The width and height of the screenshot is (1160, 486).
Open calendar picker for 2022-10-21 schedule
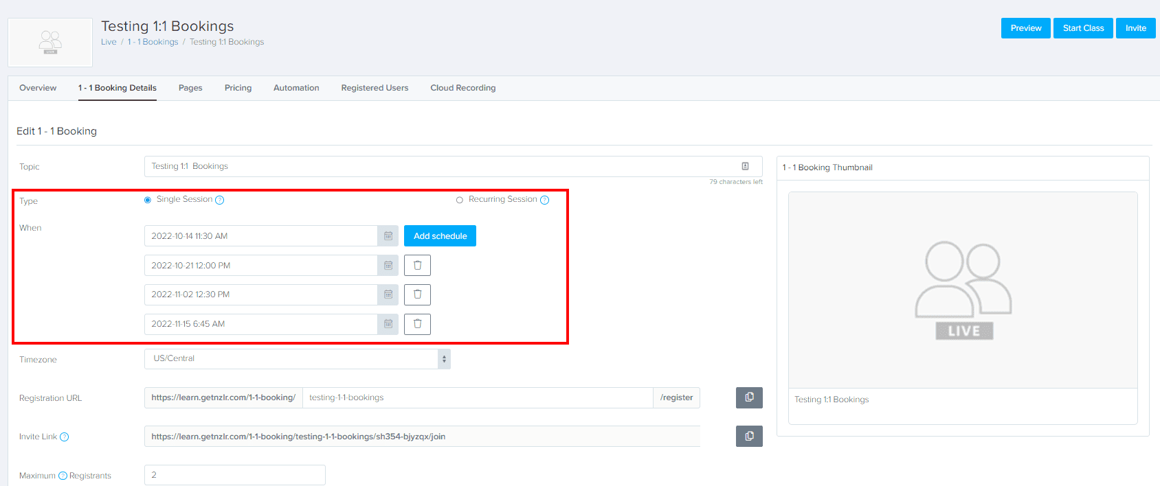(388, 266)
